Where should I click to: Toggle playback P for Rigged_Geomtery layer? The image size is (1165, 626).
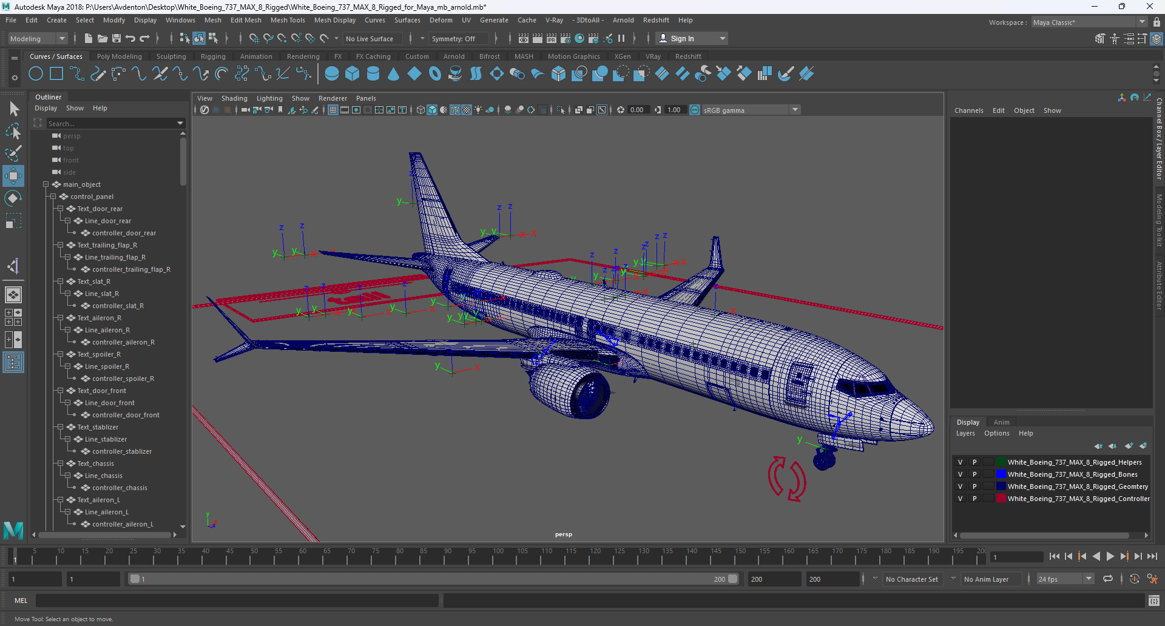tap(974, 486)
